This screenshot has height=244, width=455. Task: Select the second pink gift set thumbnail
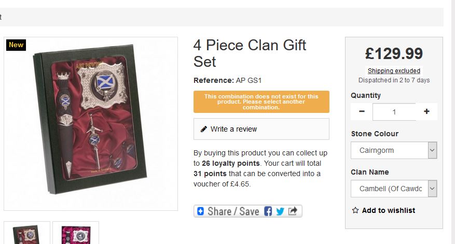[x=76, y=233]
